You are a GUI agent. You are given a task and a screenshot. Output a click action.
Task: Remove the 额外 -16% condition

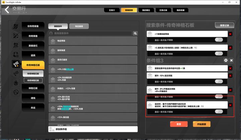[x=230, y=76]
